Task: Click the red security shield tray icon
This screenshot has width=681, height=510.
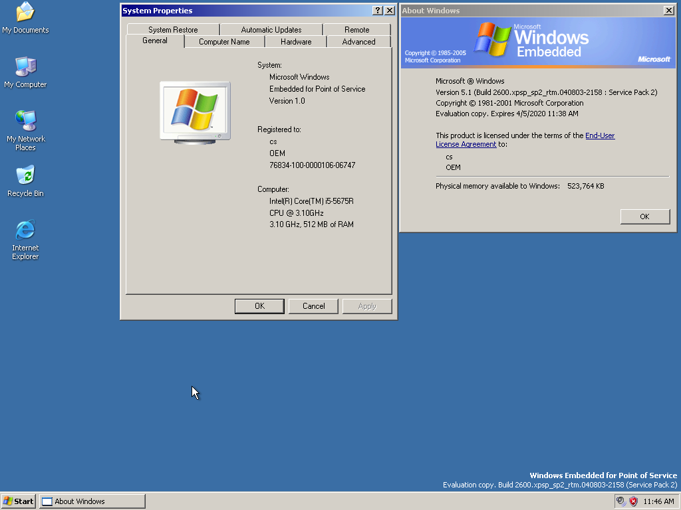Action: tap(634, 501)
